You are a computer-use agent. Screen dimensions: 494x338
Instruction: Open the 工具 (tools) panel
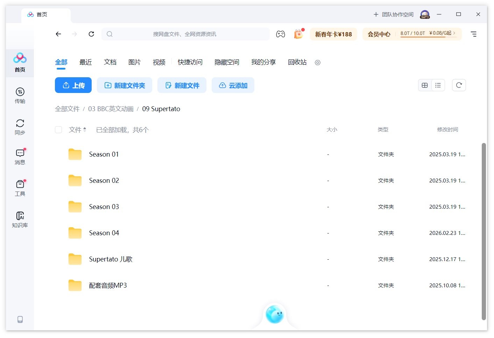click(x=20, y=188)
